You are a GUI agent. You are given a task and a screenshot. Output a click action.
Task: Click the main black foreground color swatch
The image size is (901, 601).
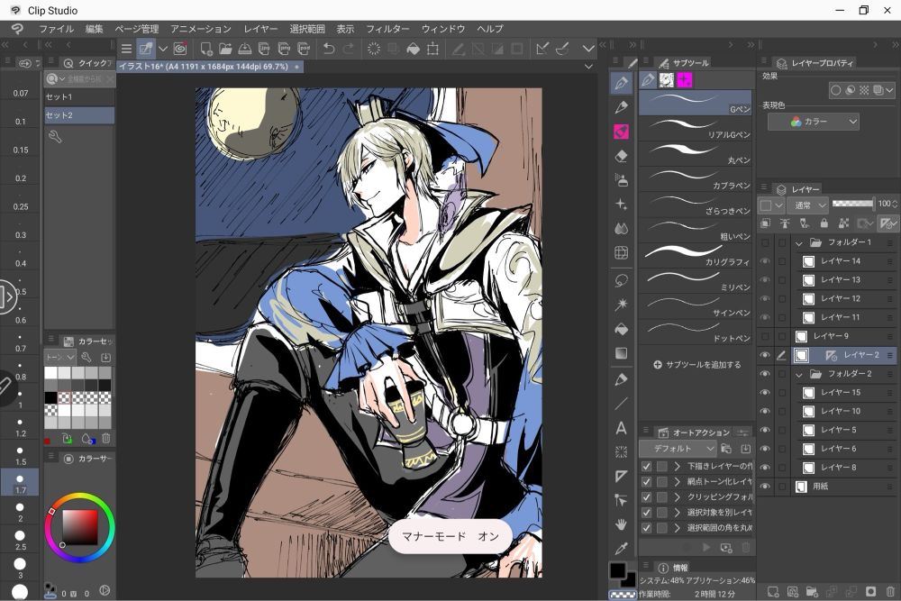617,570
